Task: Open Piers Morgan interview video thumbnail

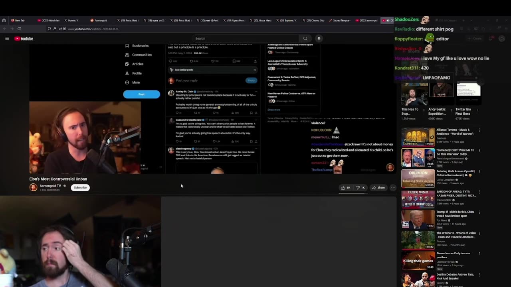Action: (418, 157)
